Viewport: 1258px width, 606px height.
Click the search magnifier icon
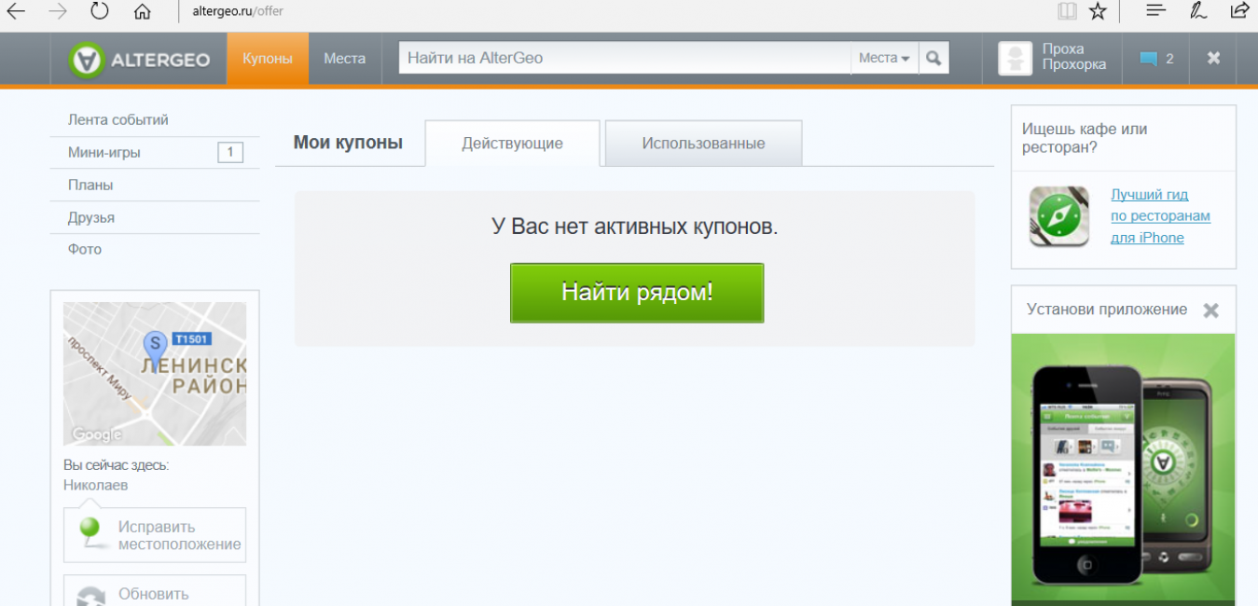pos(933,58)
